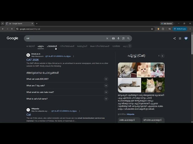Select the All (എല്ലാം) results tab
193x144 pixels.
click(41, 46)
